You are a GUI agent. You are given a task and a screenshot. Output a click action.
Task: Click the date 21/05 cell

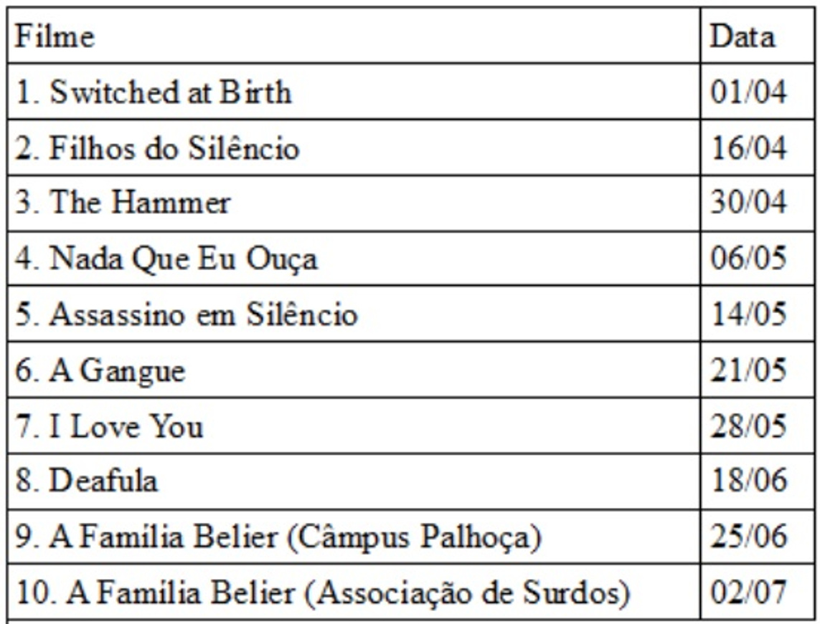(x=748, y=370)
